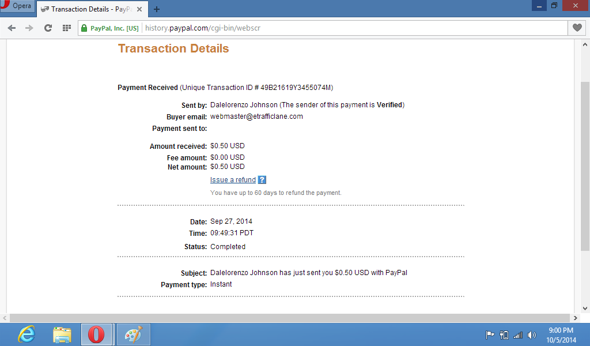This screenshot has height=346, width=590.
Task: Open the Opera menu button
Action: 17,6
